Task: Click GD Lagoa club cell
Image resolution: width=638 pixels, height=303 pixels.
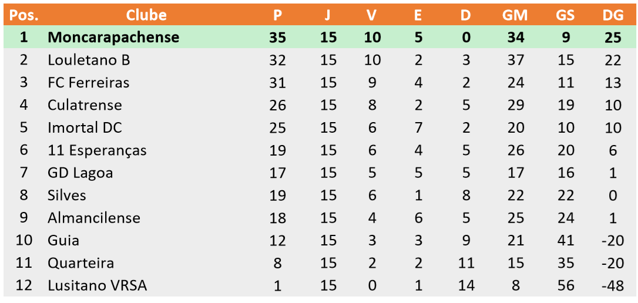Action: pyautogui.click(x=80, y=173)
